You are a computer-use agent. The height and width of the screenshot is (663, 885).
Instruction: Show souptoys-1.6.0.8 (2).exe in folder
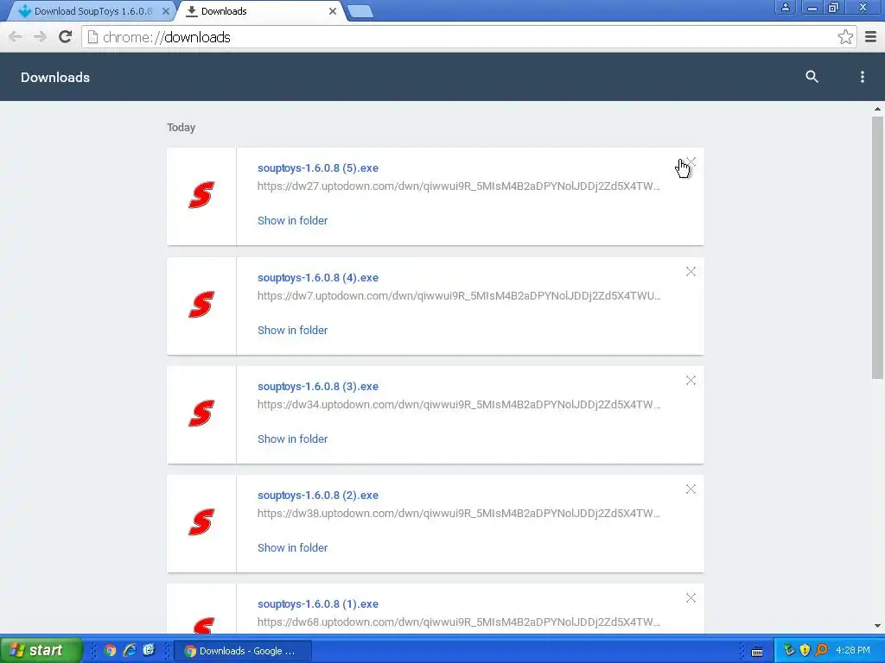click(x=292, y=547)
